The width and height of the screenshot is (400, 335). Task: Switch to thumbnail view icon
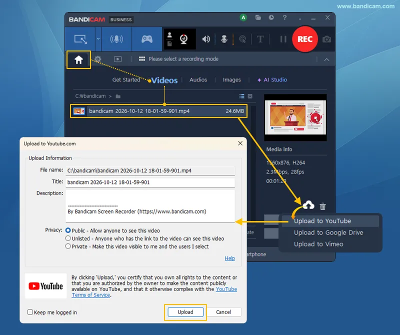[x=250, y=96]
